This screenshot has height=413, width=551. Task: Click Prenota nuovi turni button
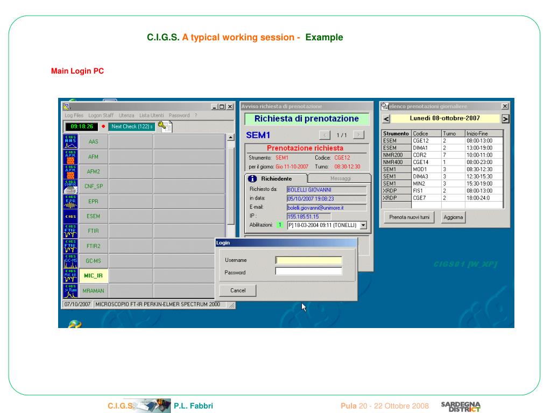click(x=409, y=217)
